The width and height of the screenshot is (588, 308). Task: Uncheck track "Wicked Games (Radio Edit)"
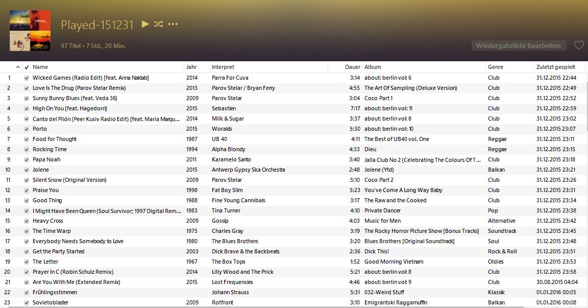tap(27, 78)
